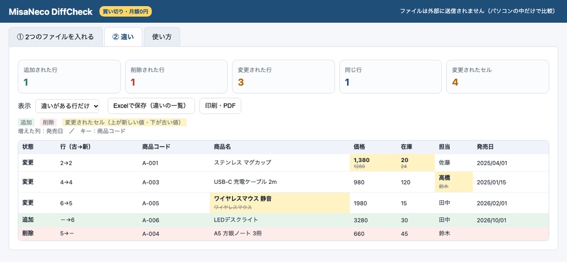Screen dimensions: 567x262
Task: Click the 印刷・PDF button
Action: (220, 106)
